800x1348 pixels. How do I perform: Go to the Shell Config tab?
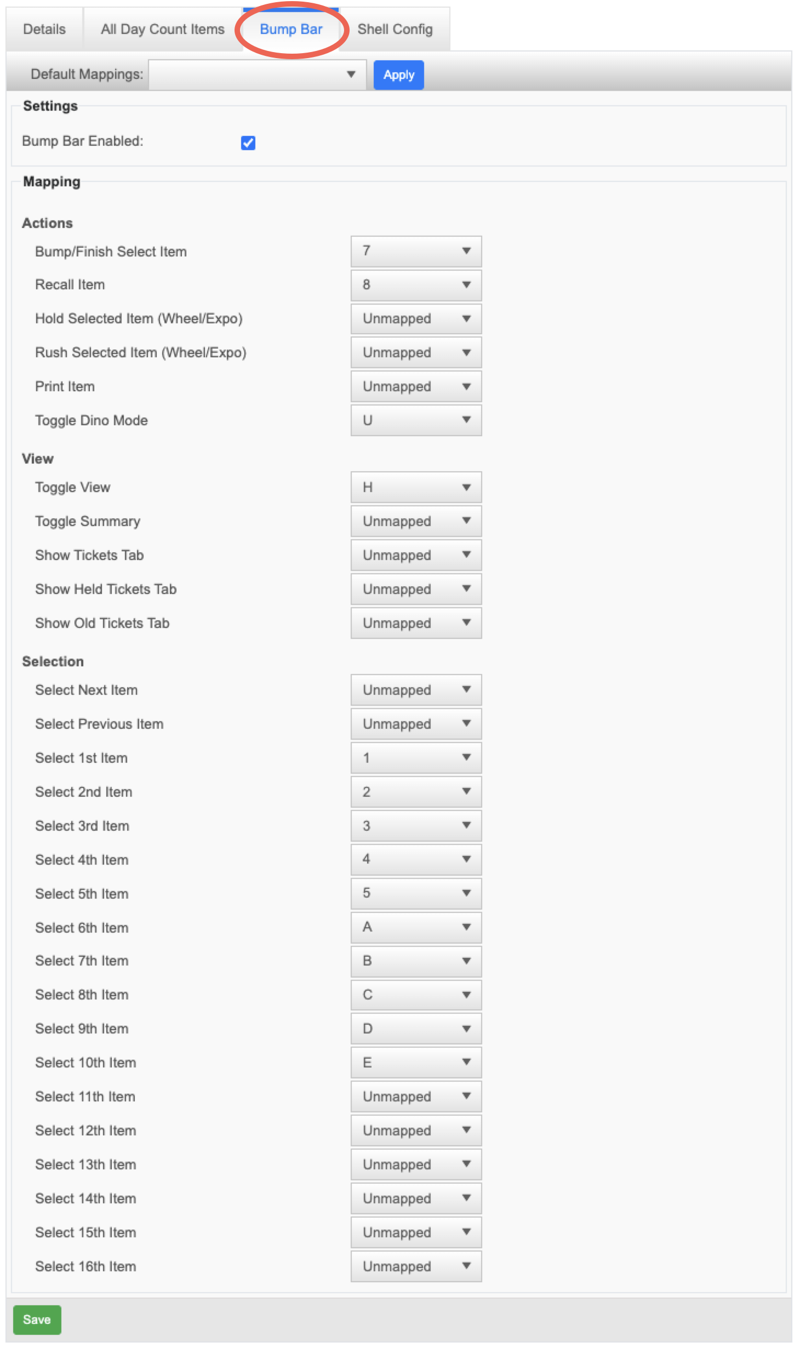(395, 29)
